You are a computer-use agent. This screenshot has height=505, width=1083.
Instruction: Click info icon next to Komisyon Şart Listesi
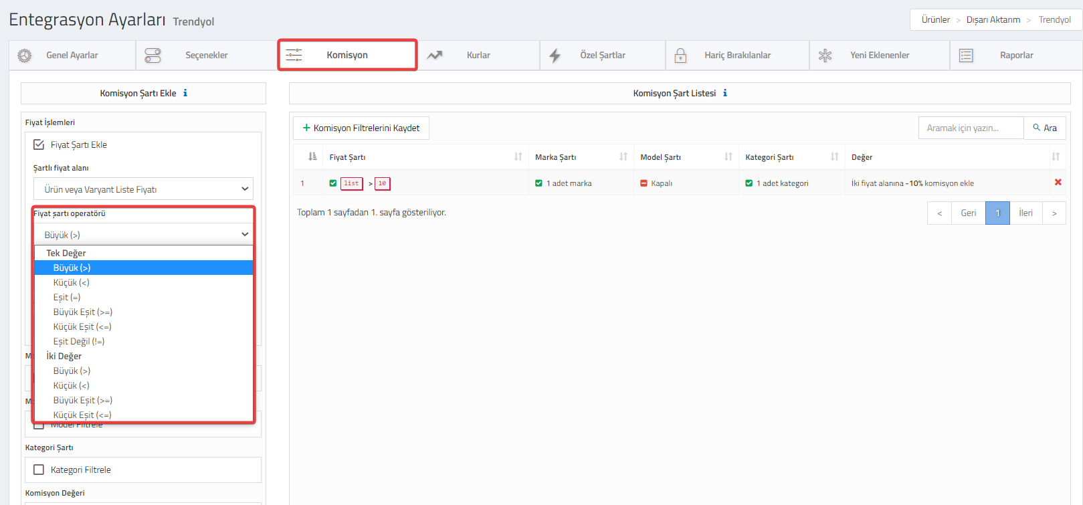725,93
